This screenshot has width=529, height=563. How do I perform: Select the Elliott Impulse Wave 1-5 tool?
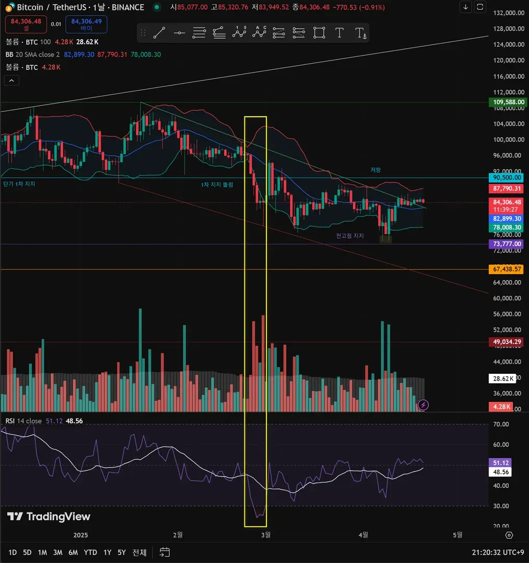point(239,33)
